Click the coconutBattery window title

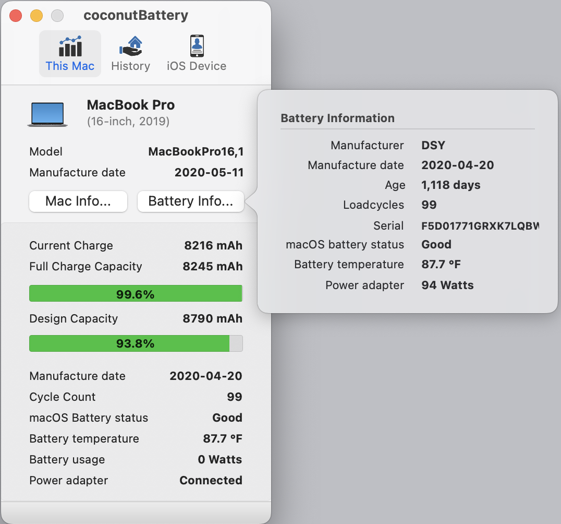[x=136, y=16]
